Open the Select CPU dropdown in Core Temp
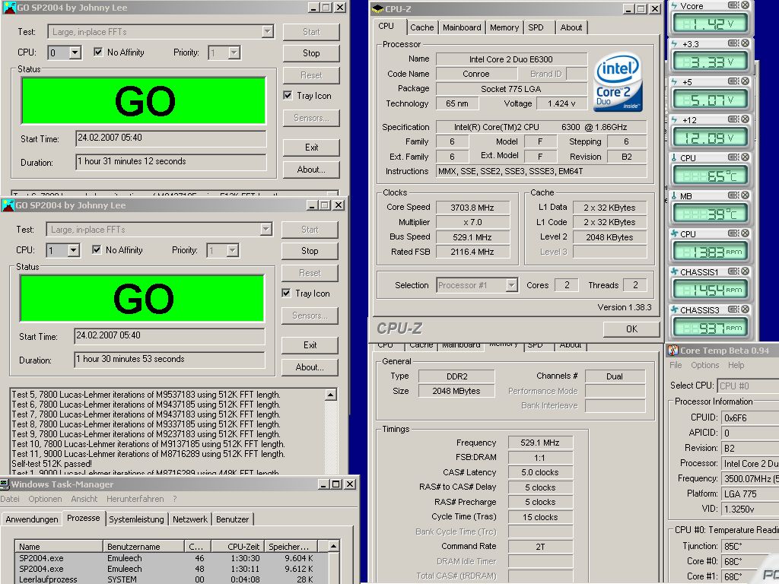Viewport: 779px width, 584px height. click(748, 386)
